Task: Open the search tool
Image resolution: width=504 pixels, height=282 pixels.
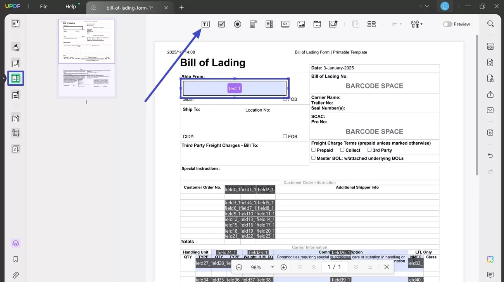Action: 490,24
